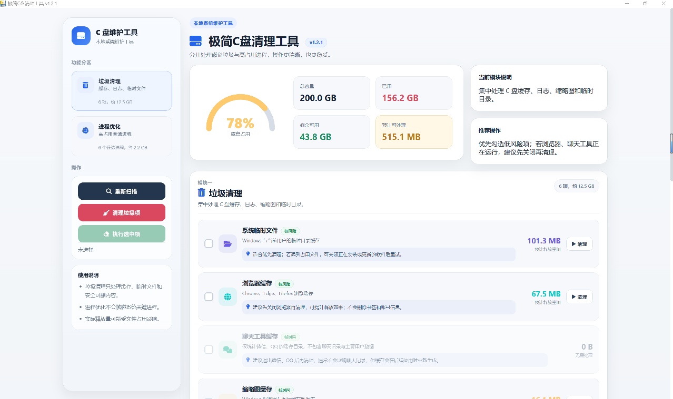Click the chat bubbles icon of 聊天工具缓存

tap(227, 350)
